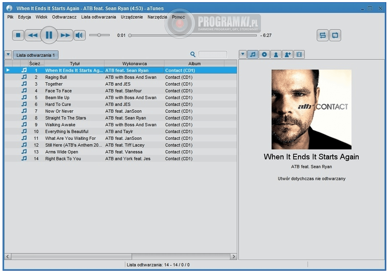Show album info context tab
This screenshot has height=272, width=388.
tap(264, 54)
